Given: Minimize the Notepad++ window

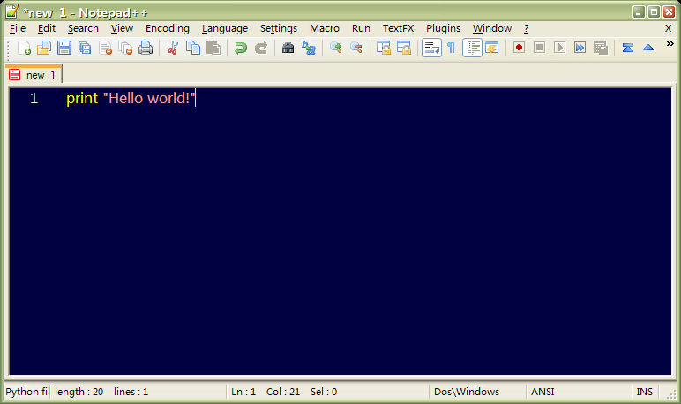Looking at the screenshot, I should point(639,11).
